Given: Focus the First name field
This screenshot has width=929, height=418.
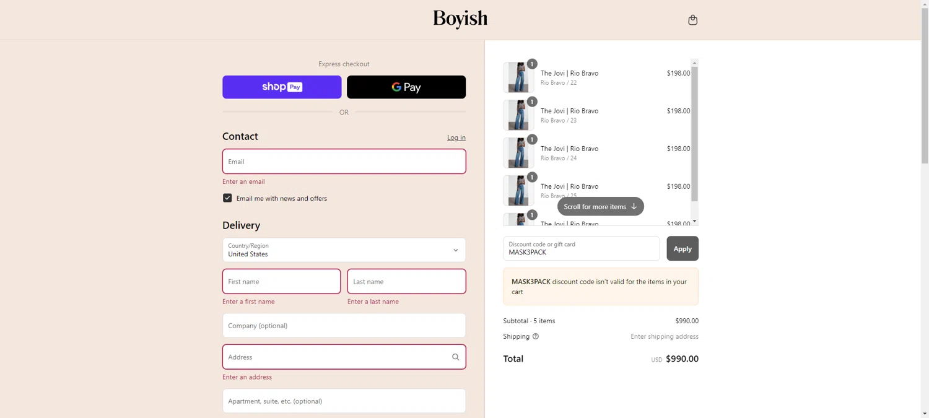Looking at the screenshot, I should (x=281, y=281).
